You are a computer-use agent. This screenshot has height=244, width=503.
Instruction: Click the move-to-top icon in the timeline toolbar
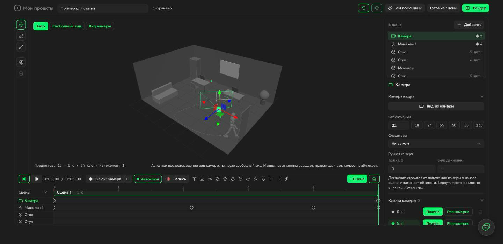coord(195,179)
